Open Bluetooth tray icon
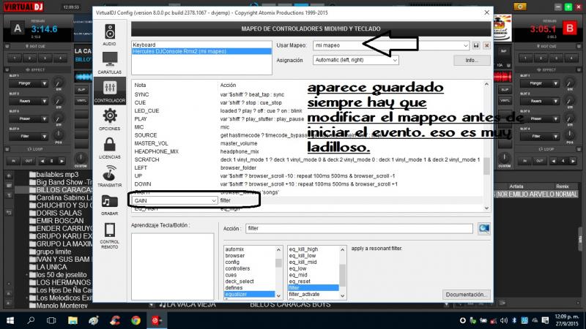 click(514, 320)
